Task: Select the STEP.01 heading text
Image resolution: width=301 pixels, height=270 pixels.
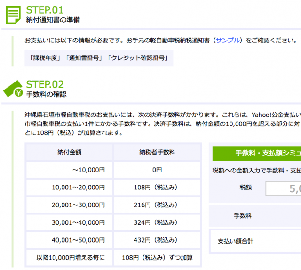Action: (45, 10)
